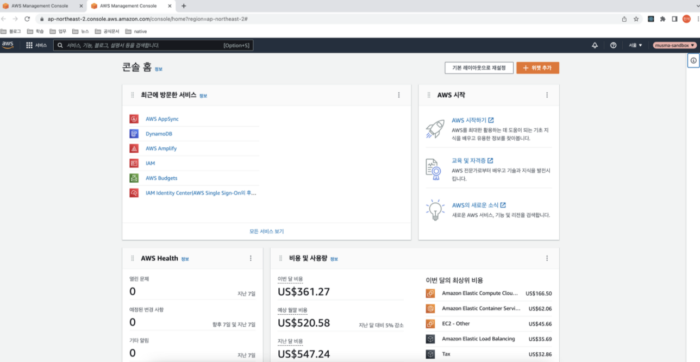Open options menu of 비용 및 사용량 widget

click(x=547, y=258)
